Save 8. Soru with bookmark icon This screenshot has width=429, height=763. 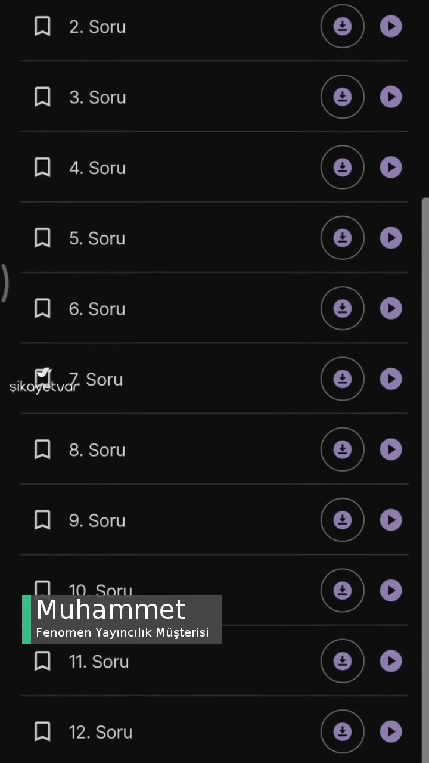(42, 449)
